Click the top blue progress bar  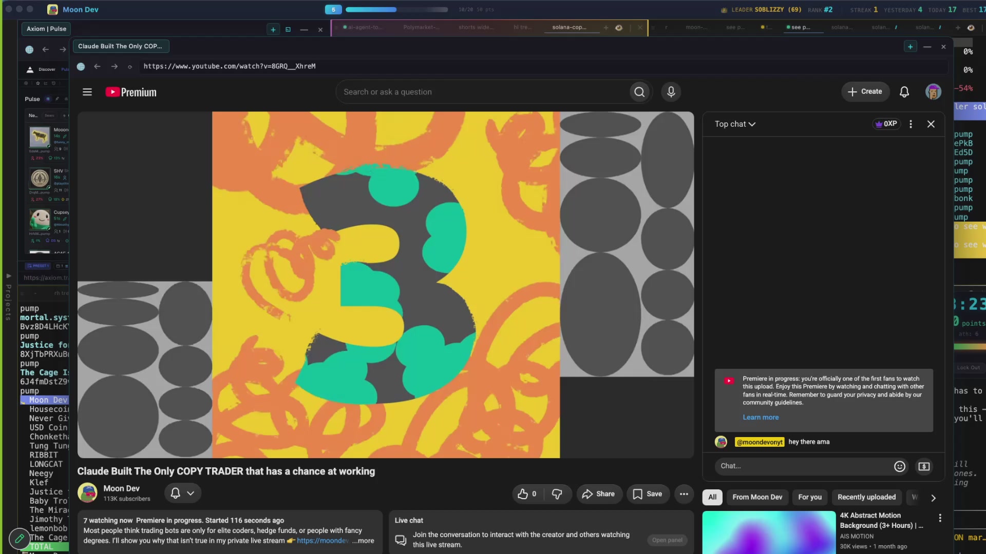point(396,10)
